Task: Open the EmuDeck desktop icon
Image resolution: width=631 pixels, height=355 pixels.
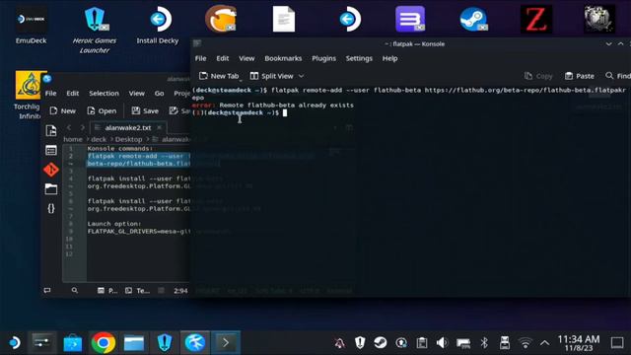Action: click(x=31, y=26)
